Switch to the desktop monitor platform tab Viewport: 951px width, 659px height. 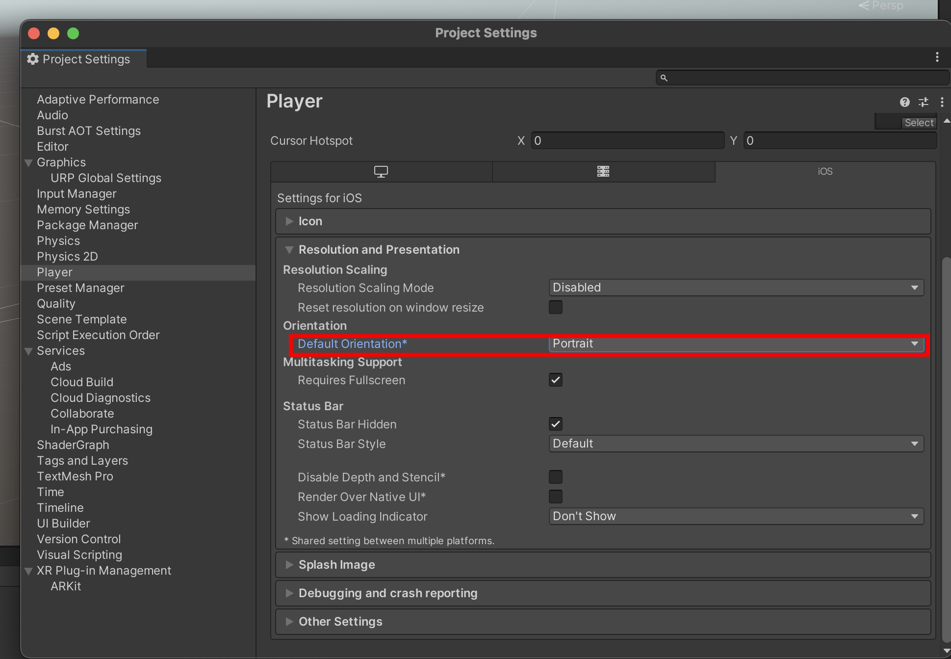tap(381, 172)
